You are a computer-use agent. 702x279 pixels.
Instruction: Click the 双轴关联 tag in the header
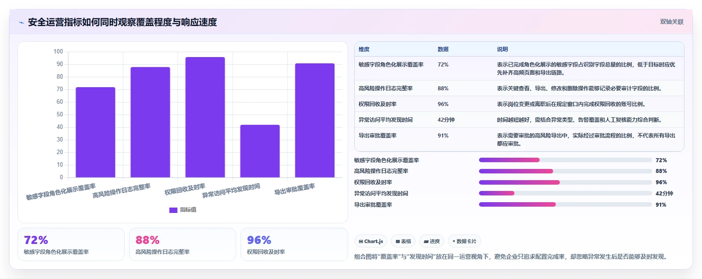click(672, 22)
